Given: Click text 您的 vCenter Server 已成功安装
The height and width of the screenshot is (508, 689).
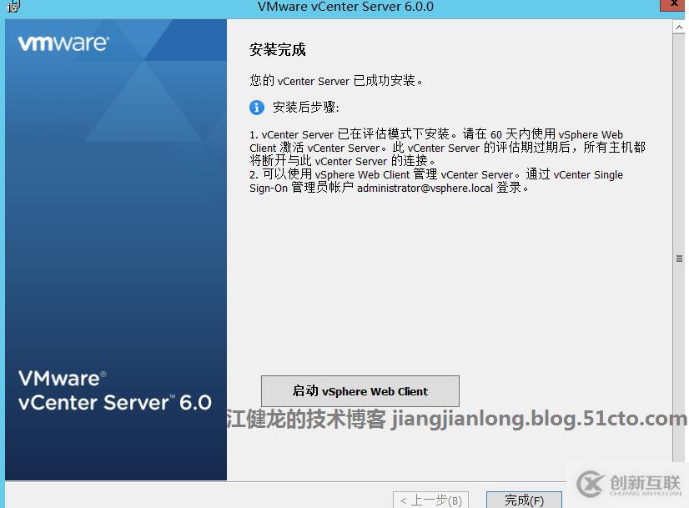Looking at the screenshot, I should click(336, 80).
